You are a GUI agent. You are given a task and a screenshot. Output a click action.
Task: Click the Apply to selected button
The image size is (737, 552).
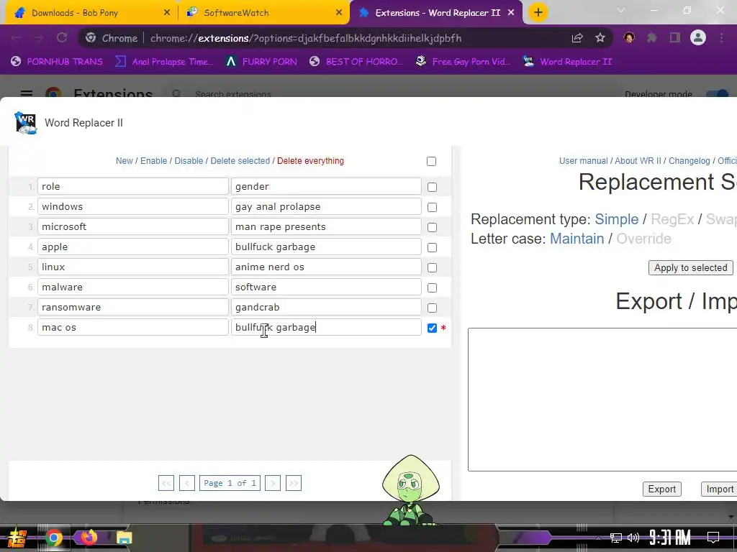[690, 267]
